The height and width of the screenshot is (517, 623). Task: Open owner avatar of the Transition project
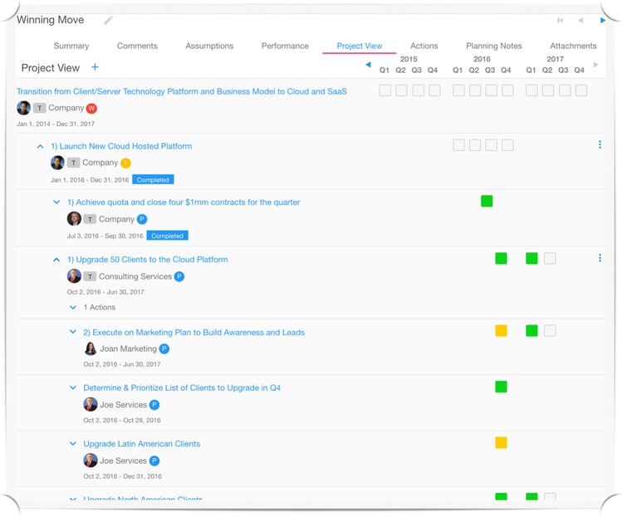point(24,108)
